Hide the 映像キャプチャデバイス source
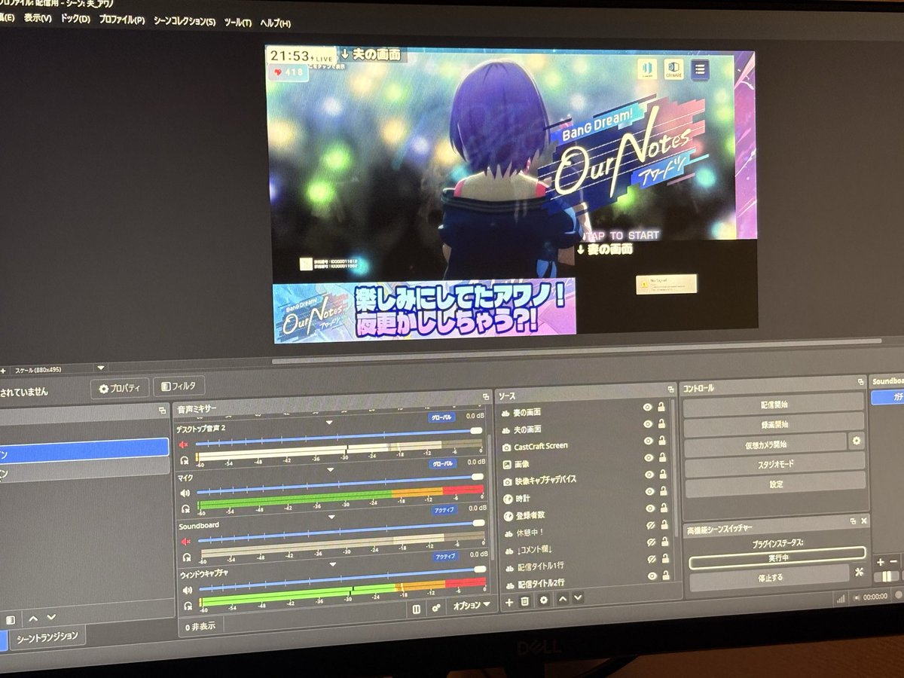Image resolution: width=904 pixels, height=678 pixels. point(649,474)
